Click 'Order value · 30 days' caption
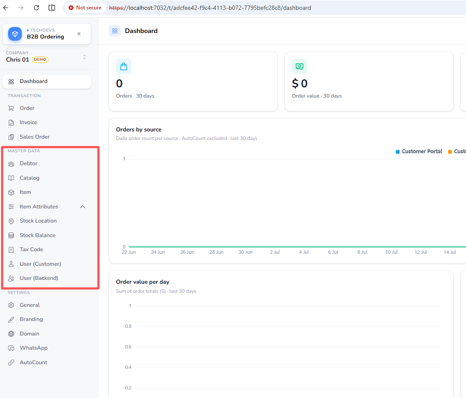The height and width of the screenshot is (398, 466). pyautogui.click(x=317, y=96)
